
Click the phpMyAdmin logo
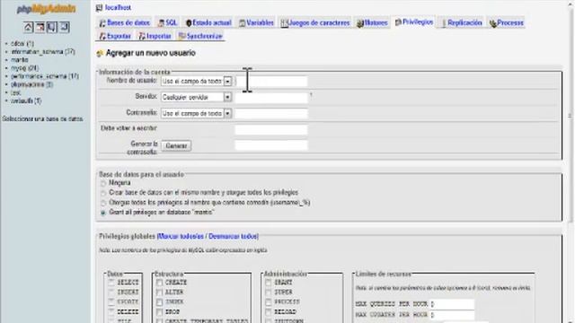[x=46, y=9]
